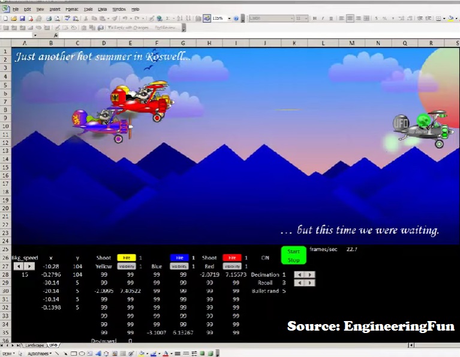Toggle Align Right
This screenshot has width=460, height=357.
click(x=358, y=19)
